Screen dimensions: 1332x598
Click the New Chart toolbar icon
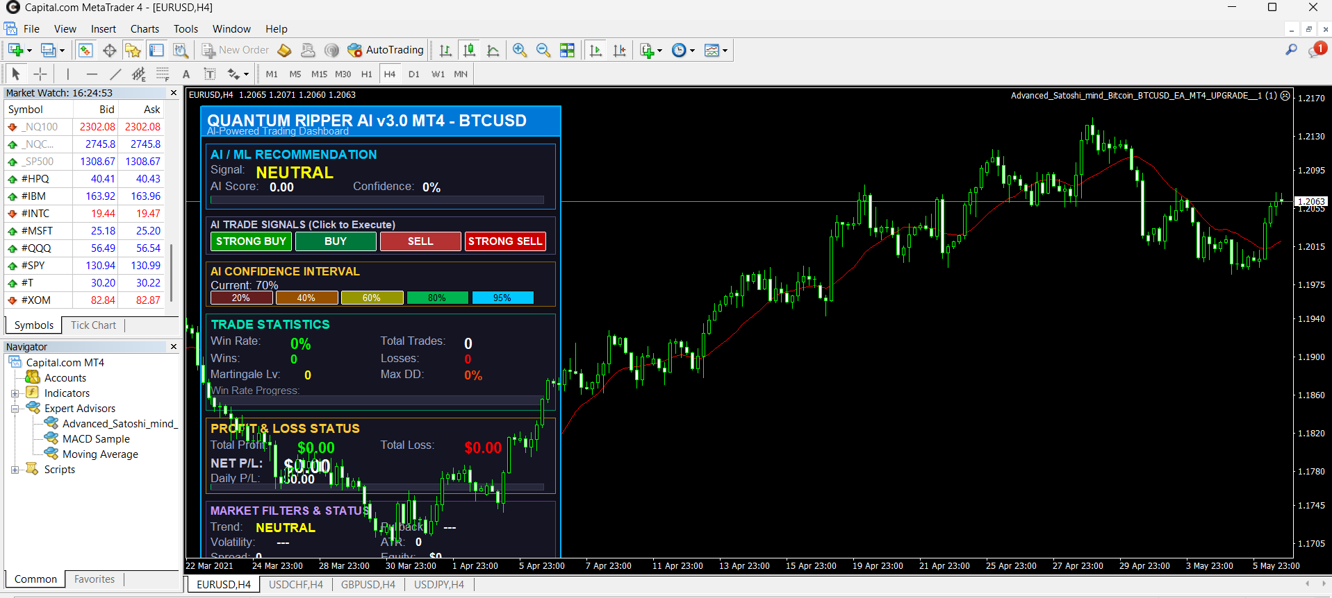[15, 50]
